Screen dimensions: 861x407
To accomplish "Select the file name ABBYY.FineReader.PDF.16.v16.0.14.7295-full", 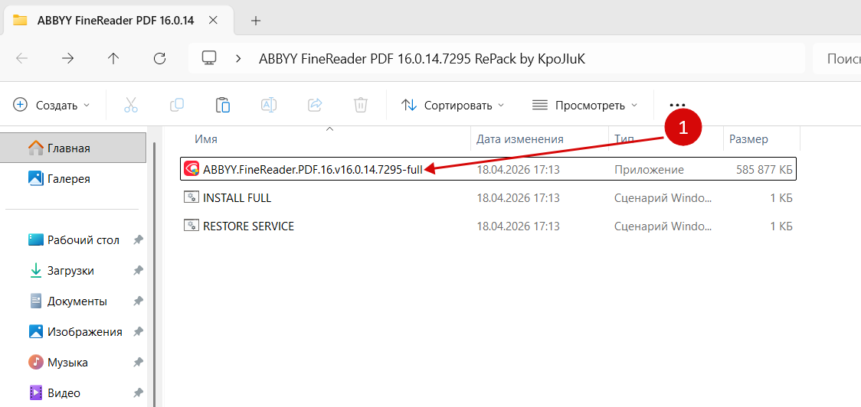I will [313, 170].
